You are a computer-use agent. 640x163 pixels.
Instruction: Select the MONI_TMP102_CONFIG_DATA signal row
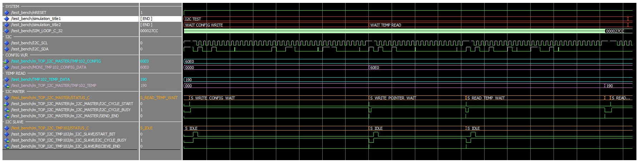(x=48, y=67)
